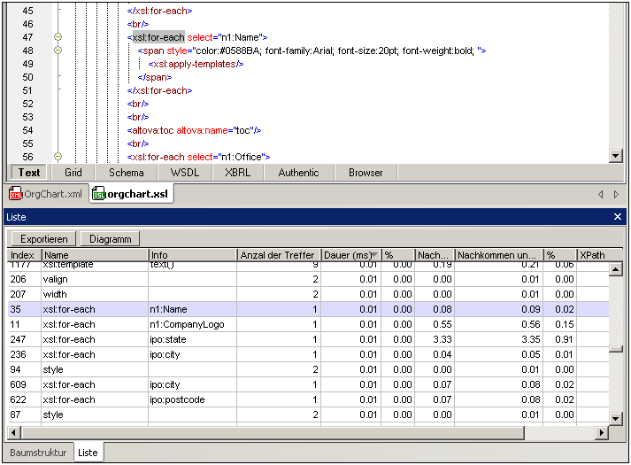Viewport: 631px width, 465px height.
Task: Sort by Dauer (ms) column header
Action: (x=351, y=255)
